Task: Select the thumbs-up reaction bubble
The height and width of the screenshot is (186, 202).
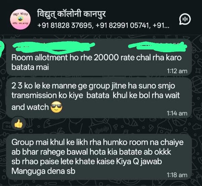Action: point(19,123)
